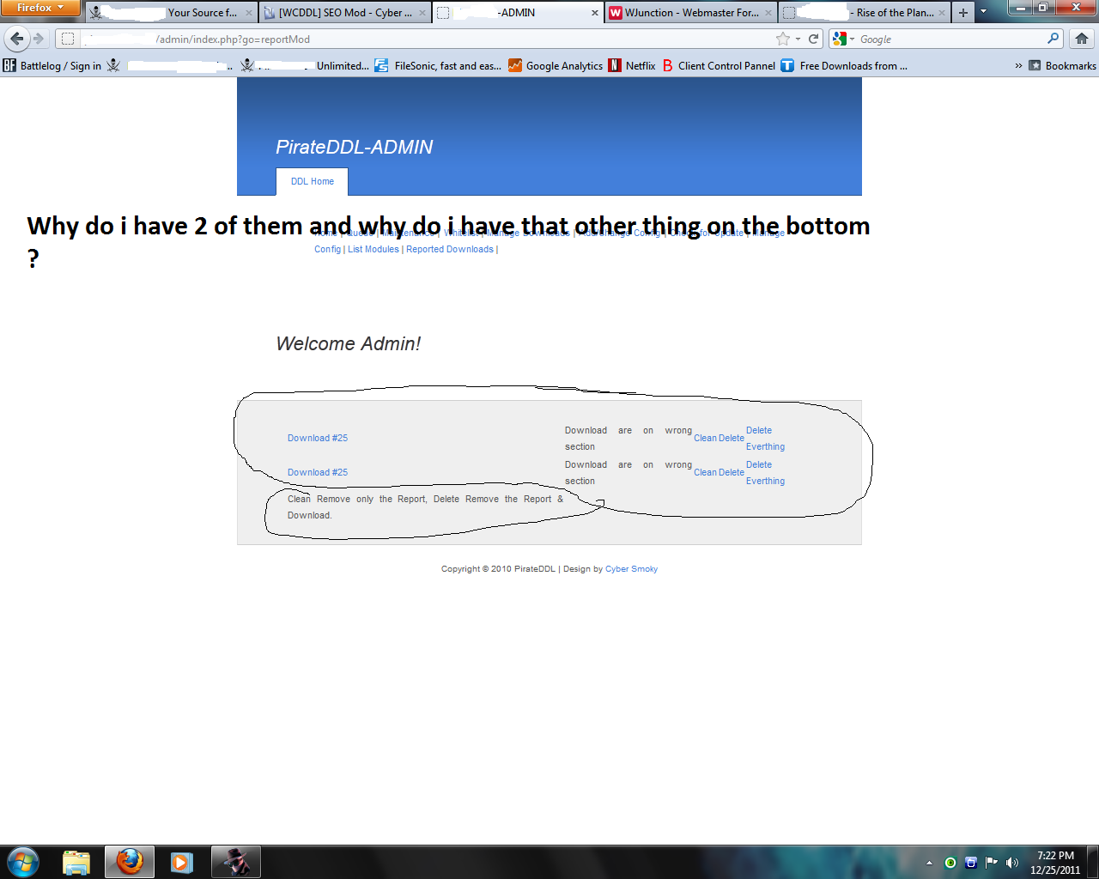This screenshot has height=879, width=1099.
Task: Show hidden system tray icons
Action: click(x=929, y=863)
